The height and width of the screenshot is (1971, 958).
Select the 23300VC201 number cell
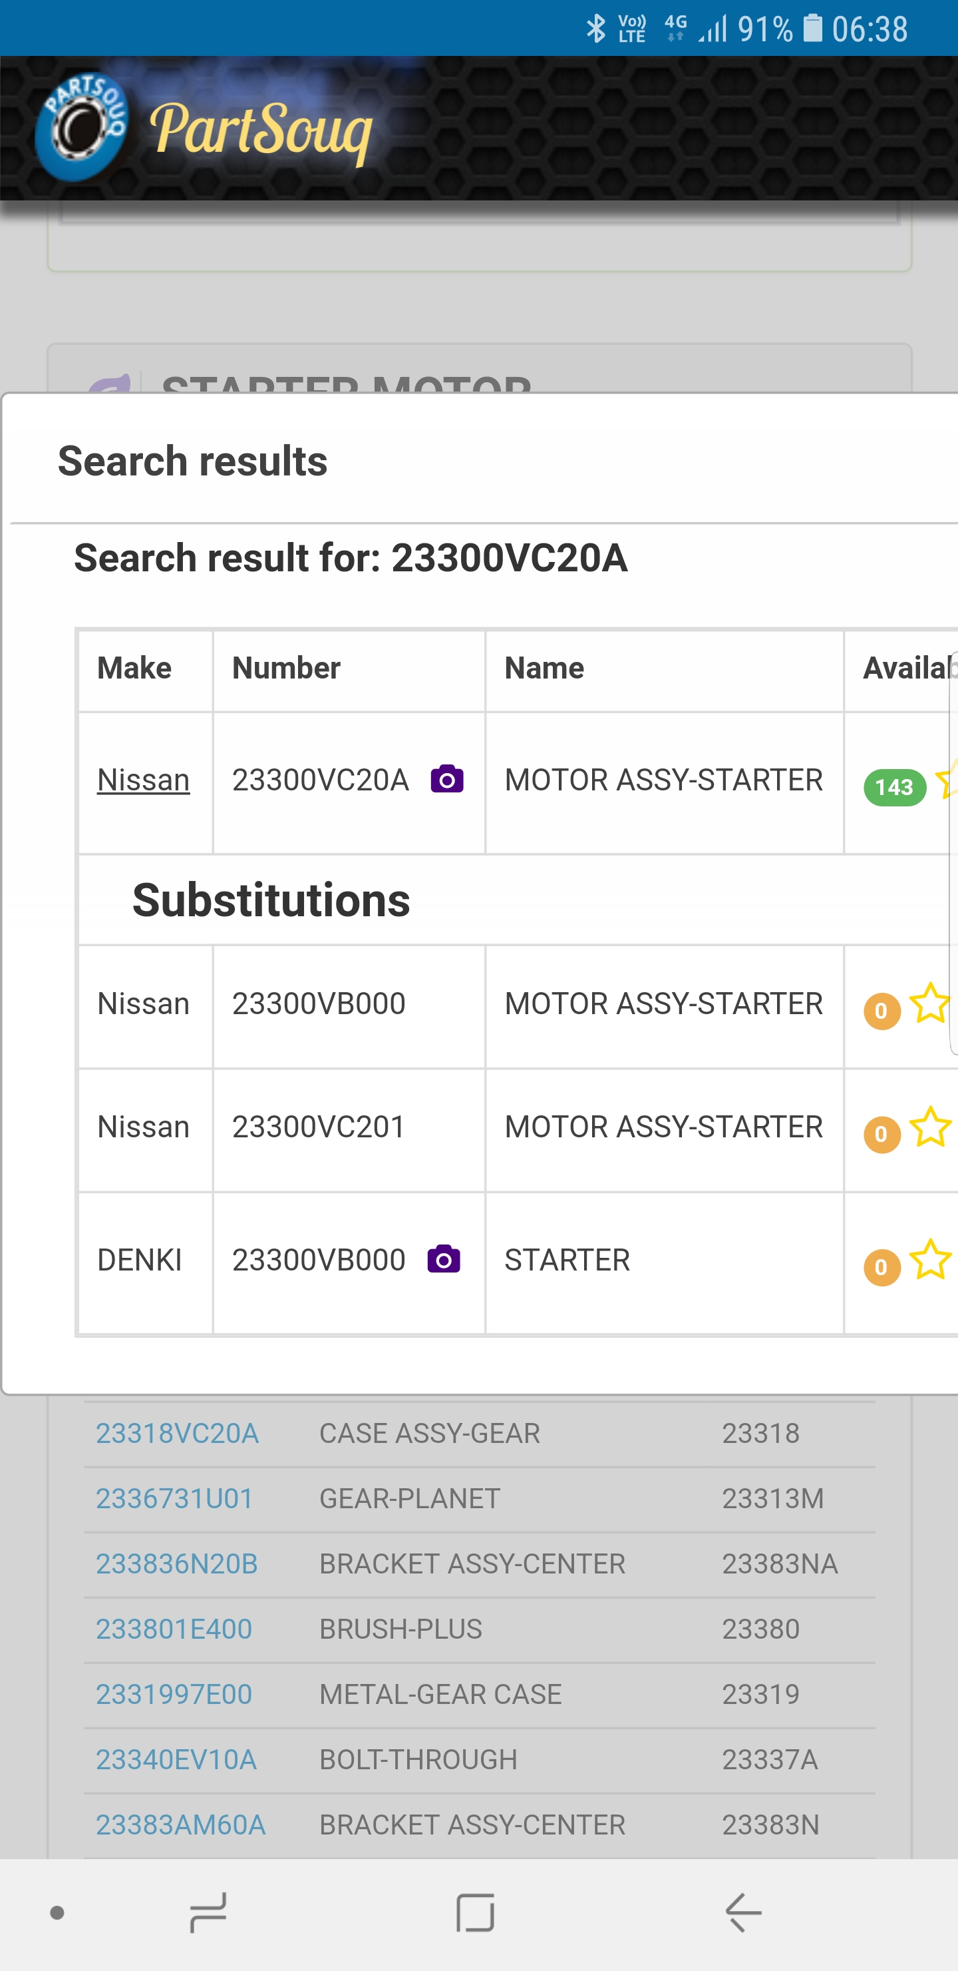coord(349,1130)
